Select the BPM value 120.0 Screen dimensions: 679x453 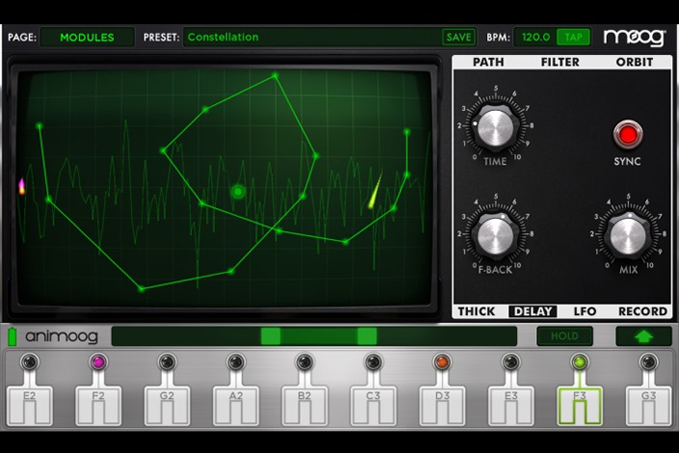[535, 38]
